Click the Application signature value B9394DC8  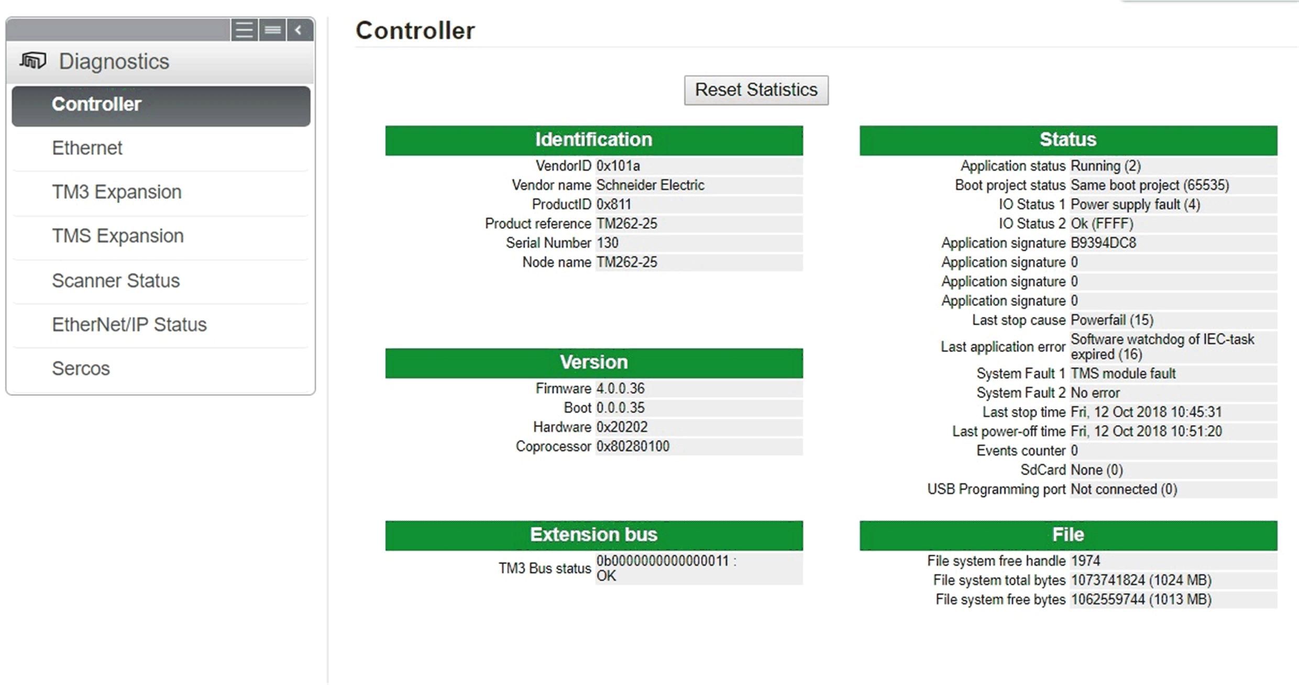pos(1103,243)
